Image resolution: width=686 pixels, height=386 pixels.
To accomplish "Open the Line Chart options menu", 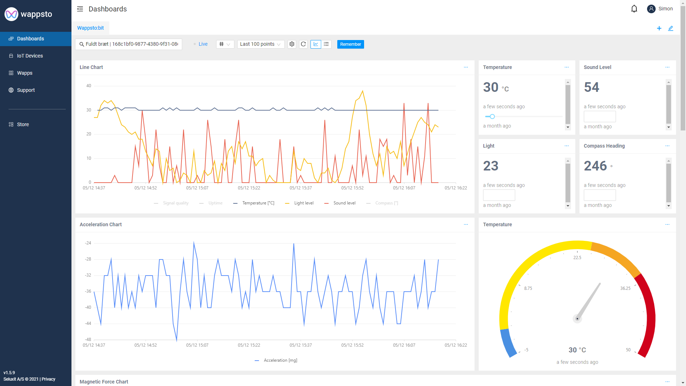I will tap(466, 67).
